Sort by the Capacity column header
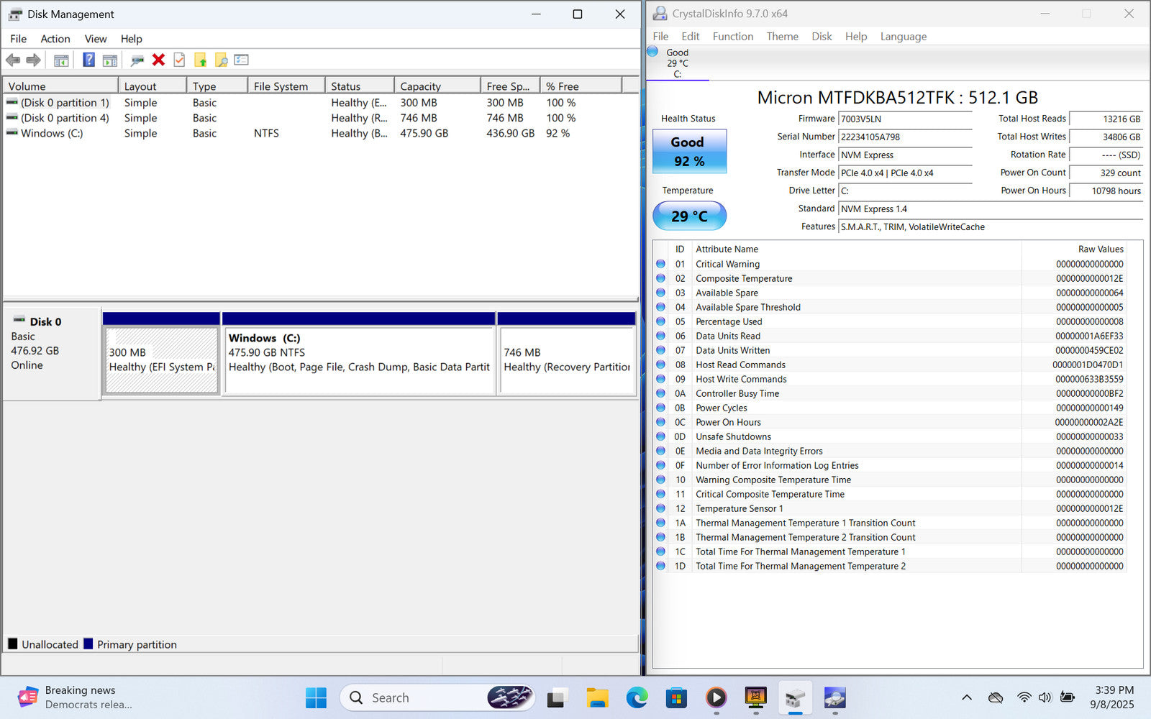The height and width of the screenshot is (719, 1151). [437, 86]
